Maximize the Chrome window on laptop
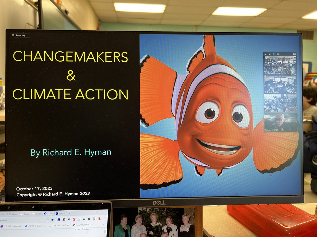The height and width of the screenshot is (237, 317). [x=97, y=212]
